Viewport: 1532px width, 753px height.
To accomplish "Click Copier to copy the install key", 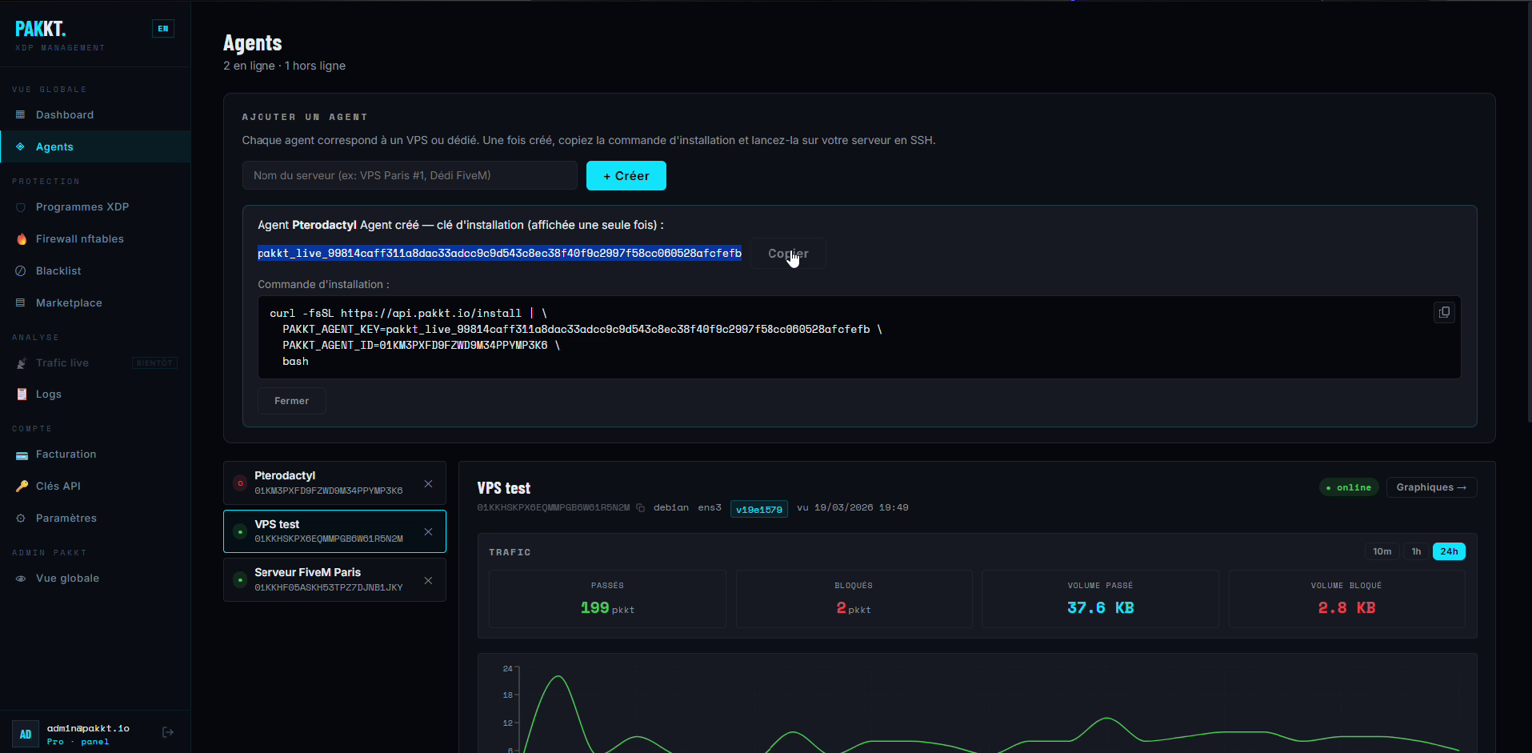I will [788, 254].
